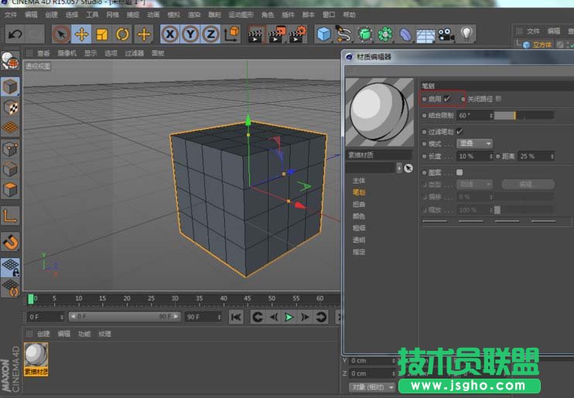The width and height of the screenshot is (574, 398).
Task: Click the spline pen tool icon
Action: [x=343, y=34]
